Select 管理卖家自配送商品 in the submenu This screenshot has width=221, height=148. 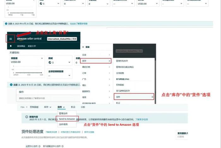[x=125, y=67]
